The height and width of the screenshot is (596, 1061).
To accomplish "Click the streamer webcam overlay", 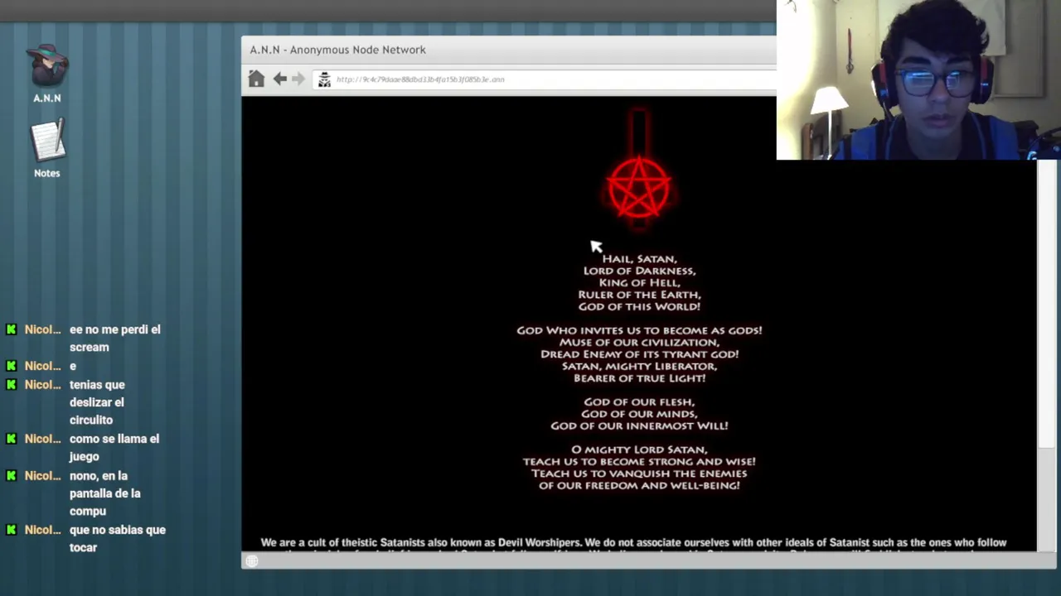I will tap(918, 79).
